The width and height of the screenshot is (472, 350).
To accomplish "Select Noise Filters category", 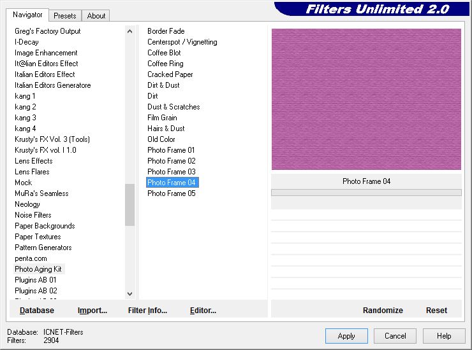I will tap(33, 215).
